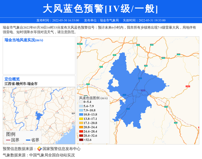The width and height of the screenshot is (202, 159).
Task: Click the 发布时间 2022-05-30 16:33:00 text
Action: (x=58, y=20)
